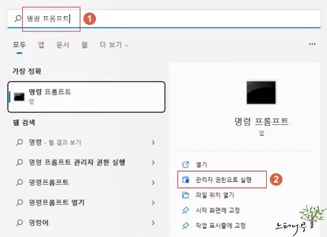Click search icon beside 명령 프롬프트 관리자 권한 실행
The width and height of the screenshot is (327, 237).
[20, 163]
